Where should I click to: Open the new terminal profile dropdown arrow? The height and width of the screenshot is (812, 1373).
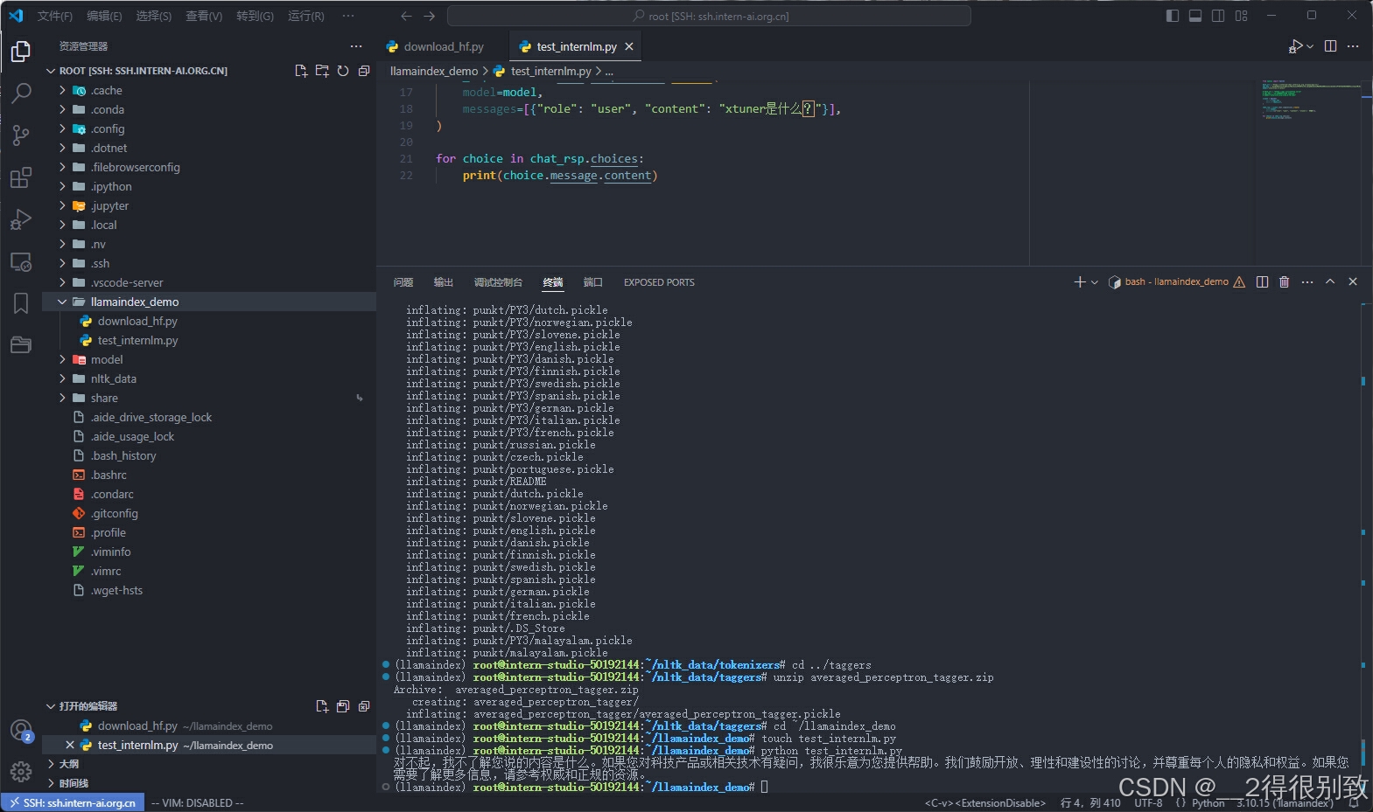(x=1095, y=282)
